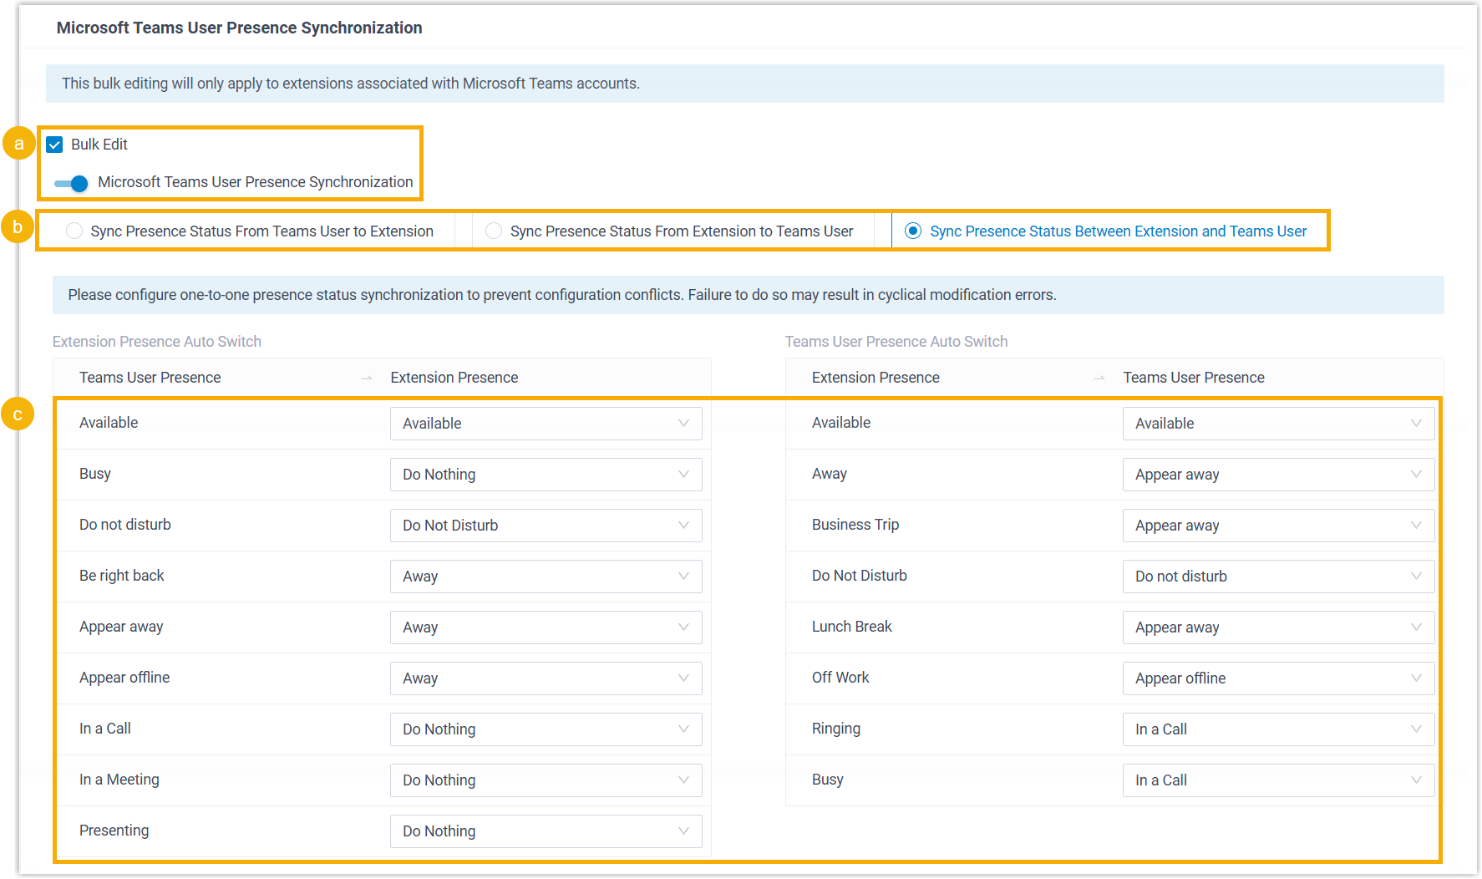Open the Do not disturb Teams presence mapping dropdown
Viewport: 1482px width, 879px height.
tap(546, 526)
